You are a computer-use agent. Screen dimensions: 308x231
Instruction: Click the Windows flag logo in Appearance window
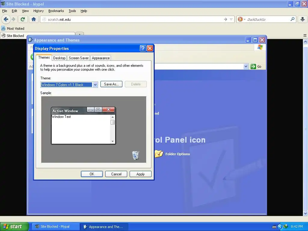point(260,47)
